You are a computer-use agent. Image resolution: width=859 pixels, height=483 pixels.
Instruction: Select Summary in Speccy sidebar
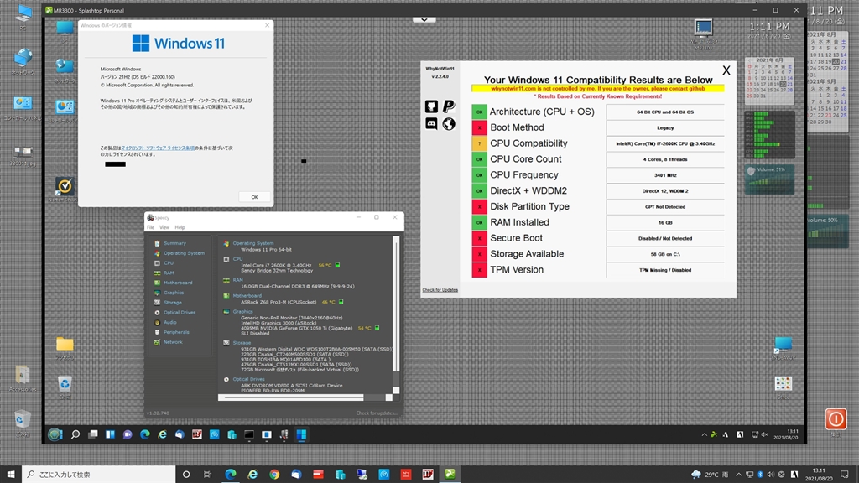[174, 243]
